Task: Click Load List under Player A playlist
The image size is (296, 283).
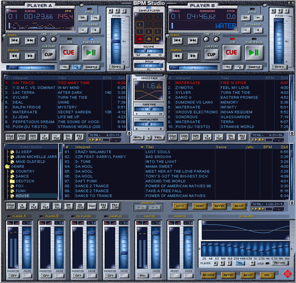Action: [x=21, y=137]
